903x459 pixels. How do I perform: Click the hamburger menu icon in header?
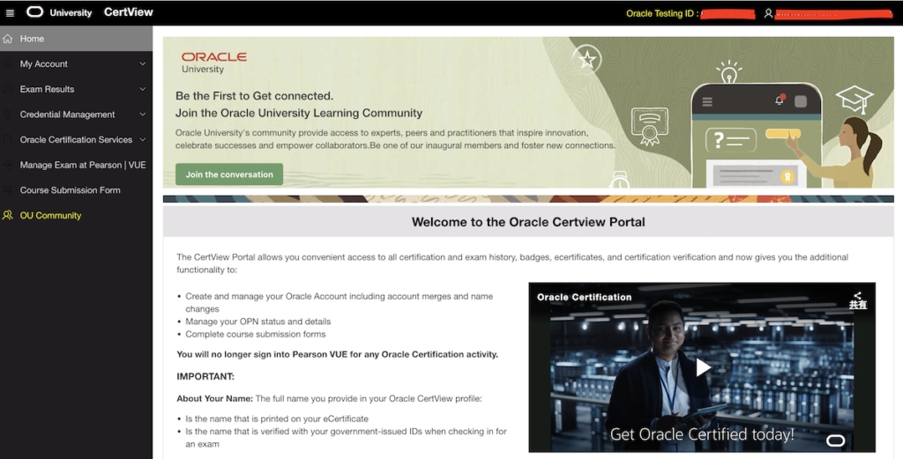point(10,12)
